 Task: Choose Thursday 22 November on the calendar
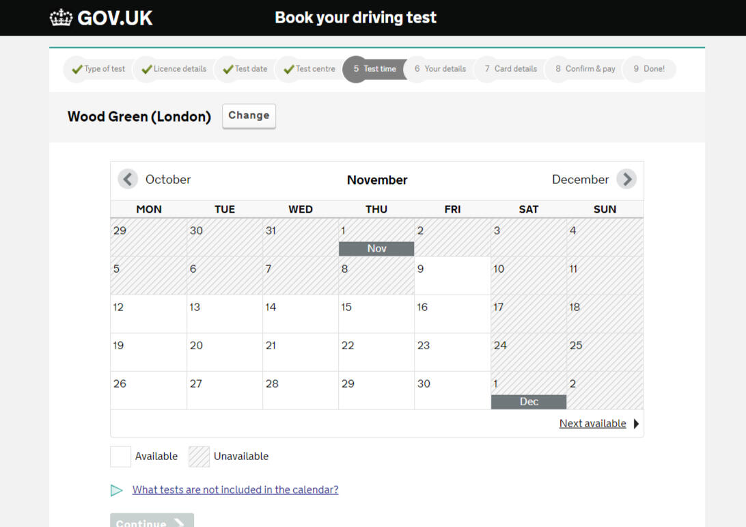click(376, 352)
